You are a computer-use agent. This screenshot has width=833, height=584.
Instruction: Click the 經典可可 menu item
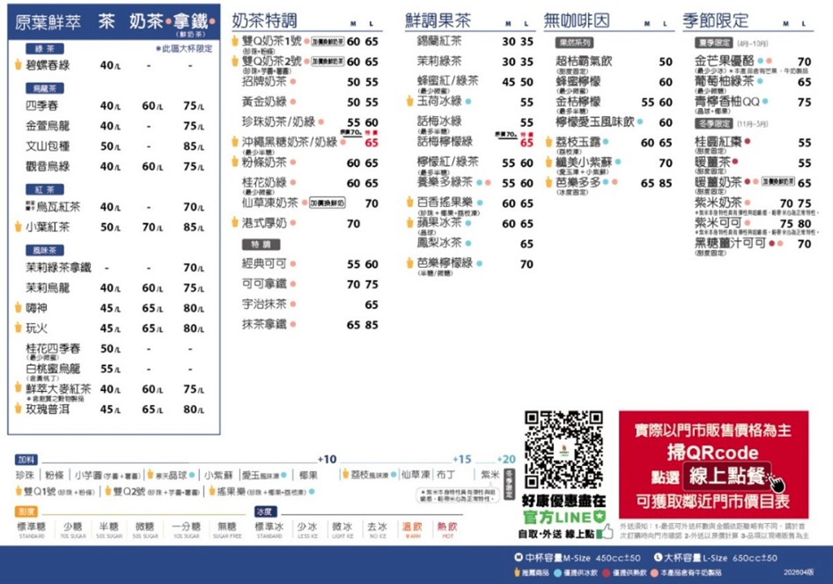click(x=264, y=264)
